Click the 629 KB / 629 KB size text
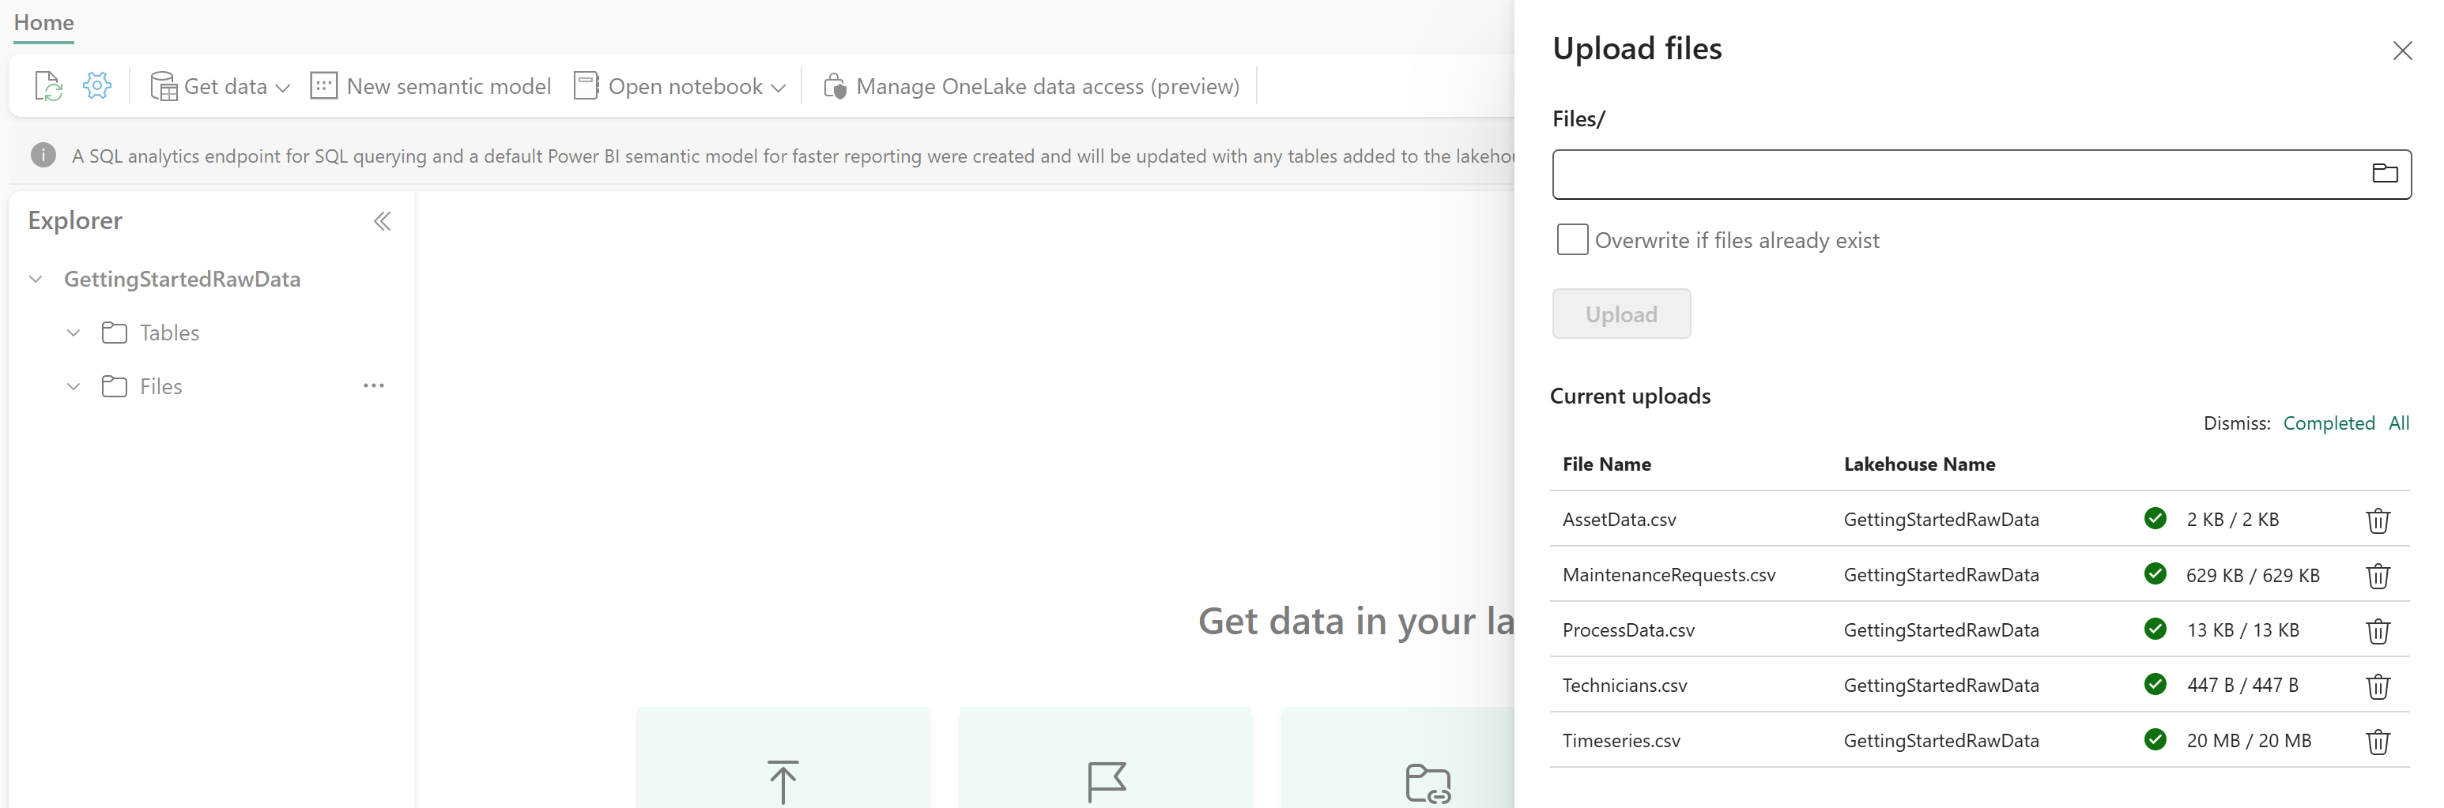The height and width of the screenshot is (808, 2444). [x=2253, y=576]
